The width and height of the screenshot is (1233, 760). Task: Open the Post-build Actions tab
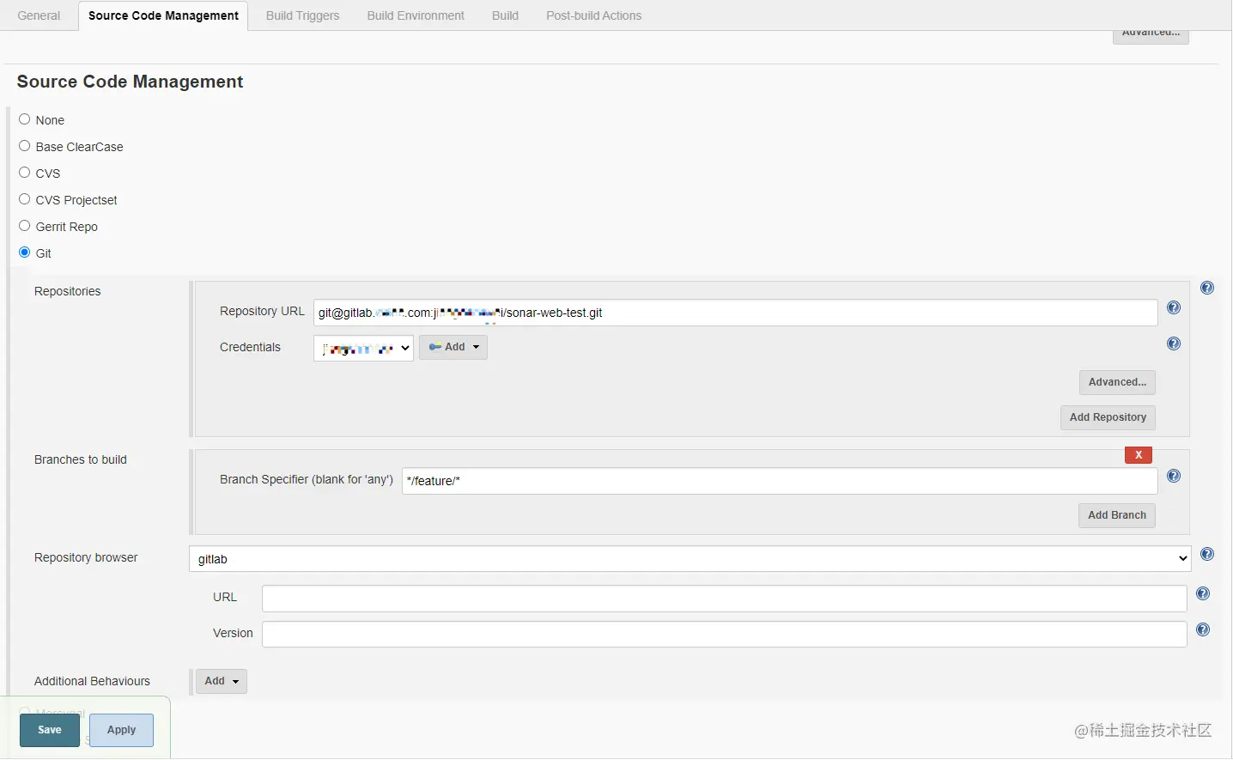(x=593, y=15)
